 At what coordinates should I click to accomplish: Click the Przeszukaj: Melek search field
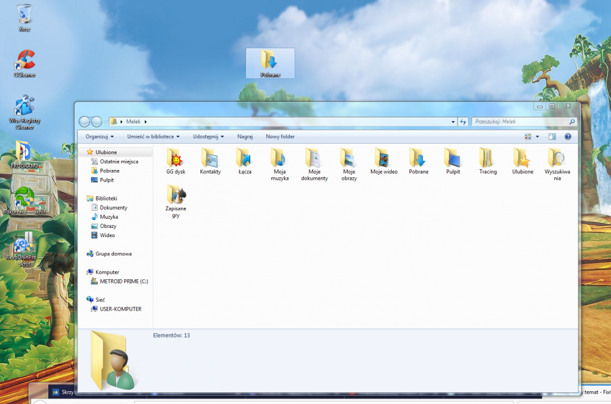point(519,122)
